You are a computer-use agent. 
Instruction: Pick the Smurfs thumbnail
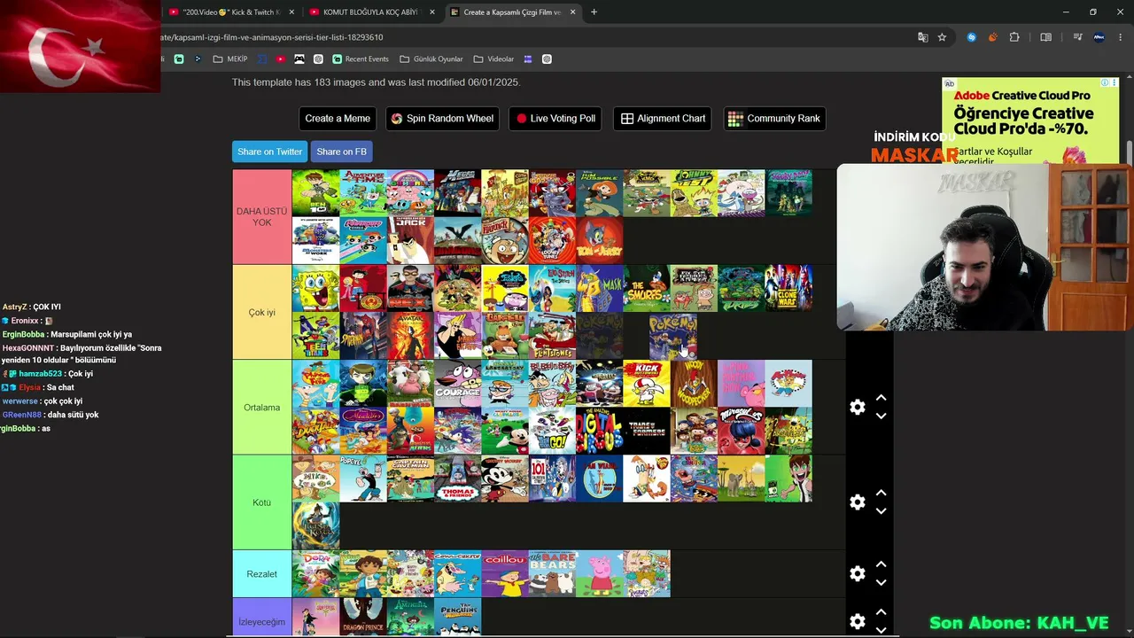pyautogui.click(x=647, y=289)
